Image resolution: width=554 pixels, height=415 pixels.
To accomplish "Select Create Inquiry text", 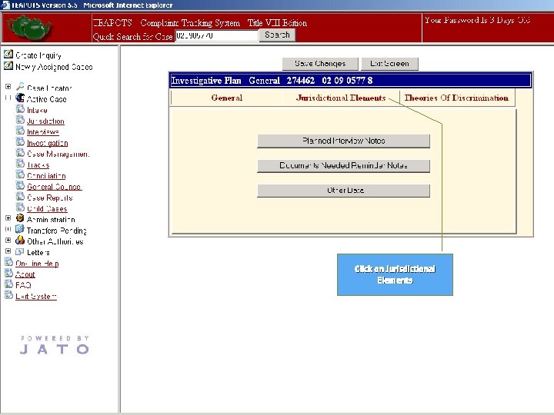I will coord(38,55).
